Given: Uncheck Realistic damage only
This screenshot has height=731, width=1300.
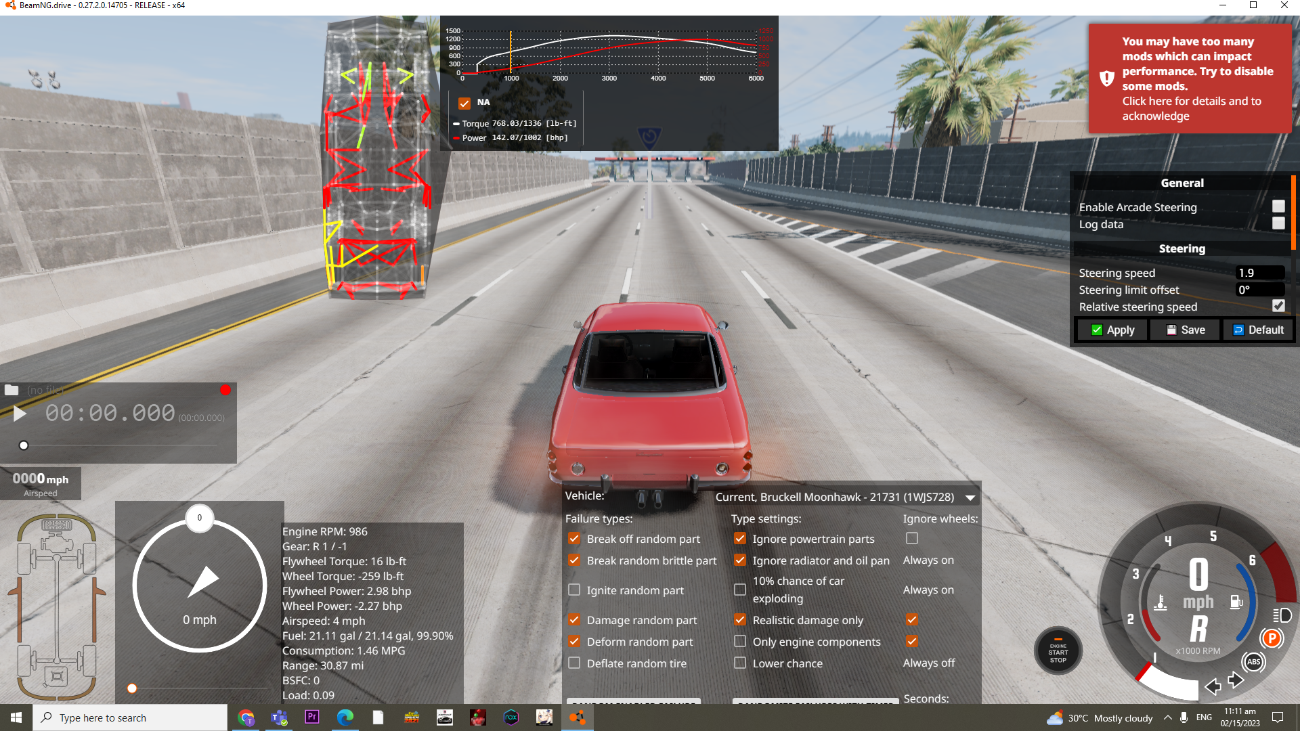Looking at the screenshot, I should 740,619.
